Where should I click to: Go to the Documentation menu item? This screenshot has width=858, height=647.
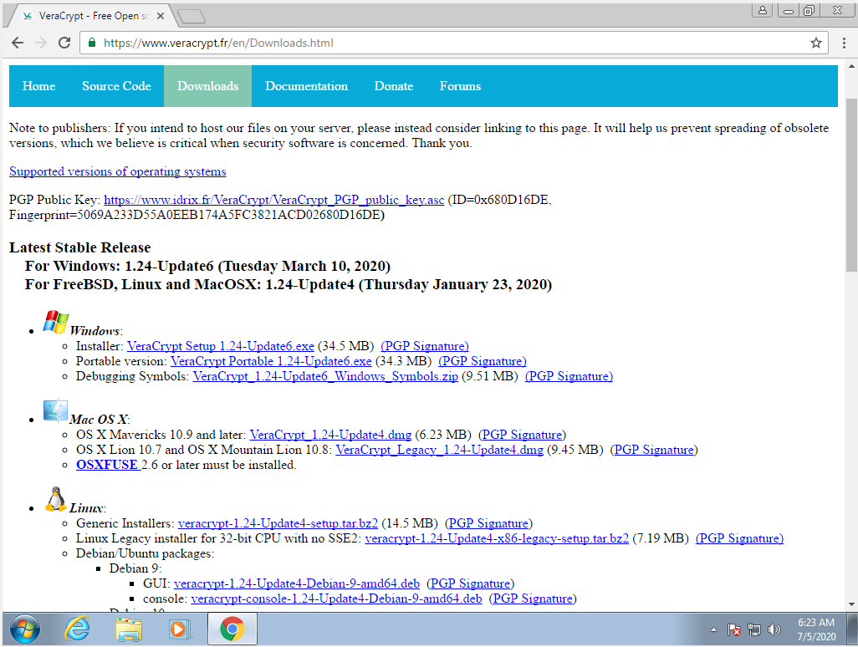coord(306,86)
